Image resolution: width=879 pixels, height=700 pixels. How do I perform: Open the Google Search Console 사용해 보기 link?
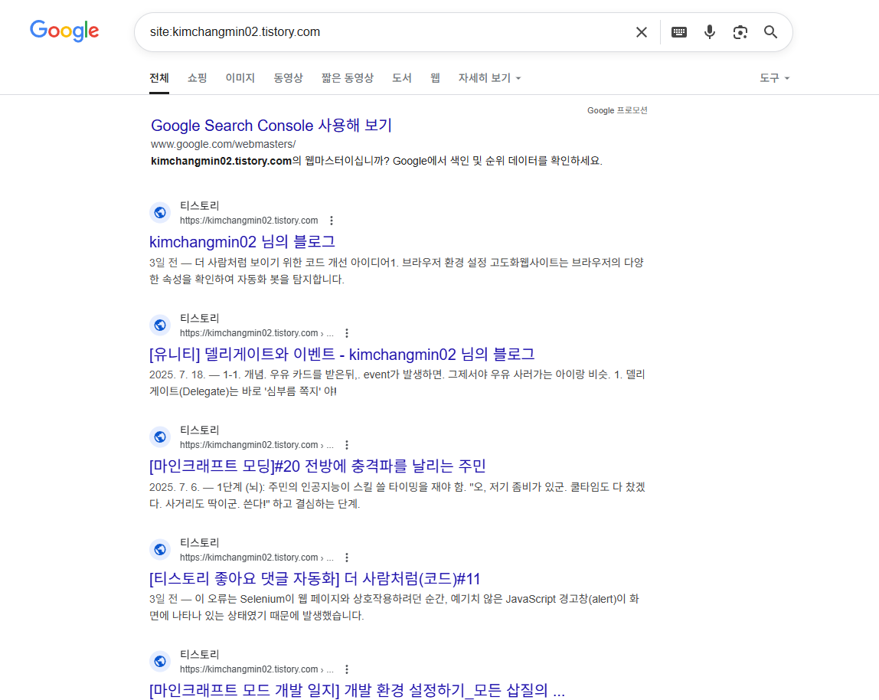tap(271, 125)
